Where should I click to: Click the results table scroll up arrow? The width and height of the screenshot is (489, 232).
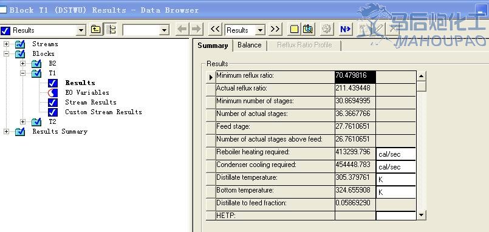422,76
